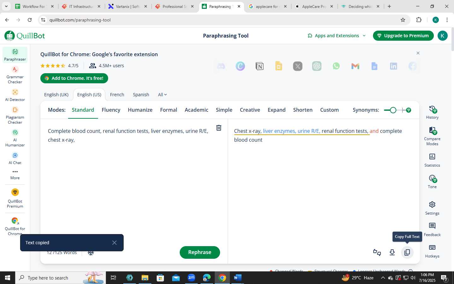
Task: Click the freeze words snowflake icon
Action: 91,253
